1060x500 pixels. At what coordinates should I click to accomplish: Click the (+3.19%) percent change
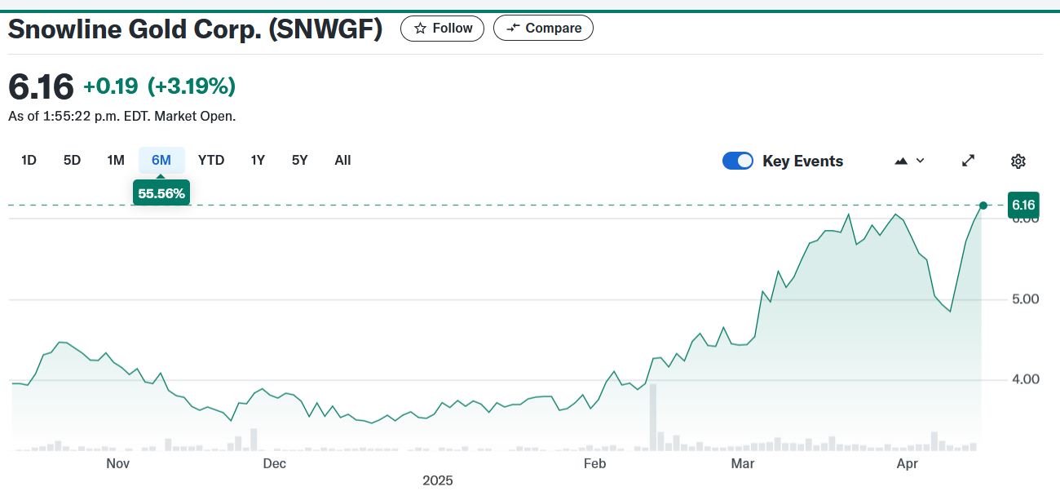click(192, 86)
